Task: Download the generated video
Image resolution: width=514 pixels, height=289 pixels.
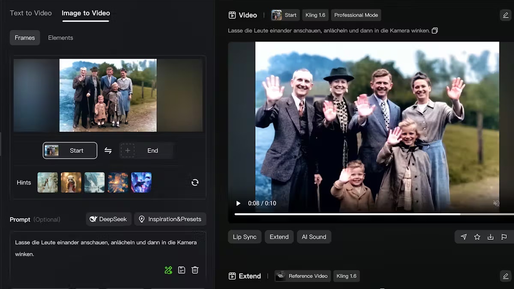Action: tap(490, 237)
